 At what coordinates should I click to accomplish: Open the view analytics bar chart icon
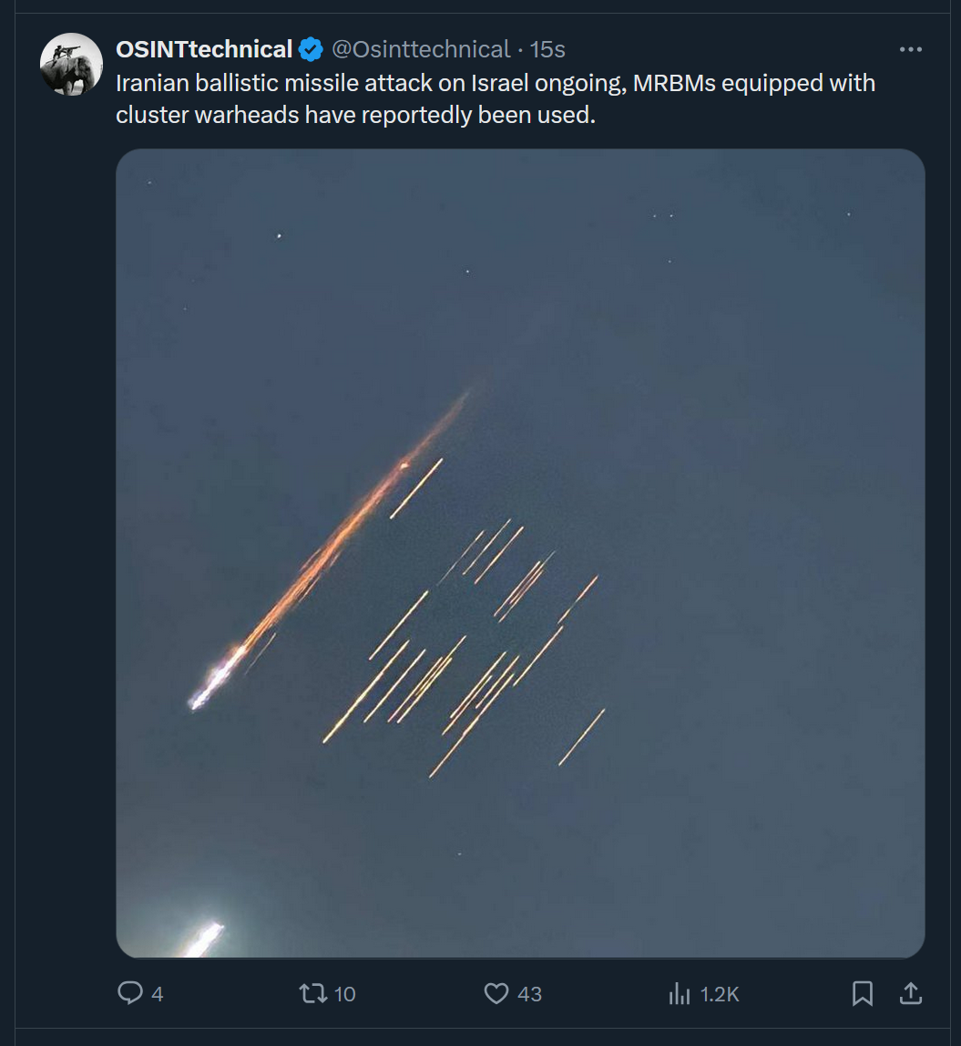[x=680, y=993]
